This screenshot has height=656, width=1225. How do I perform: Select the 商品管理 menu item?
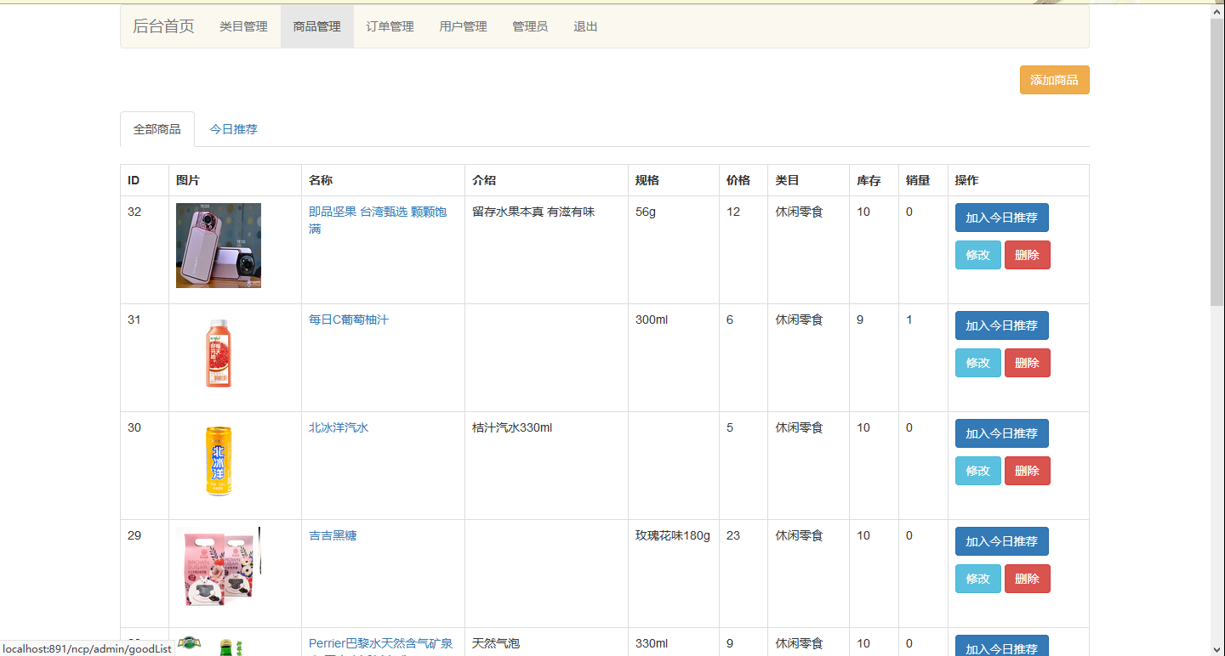[x=317, y=26]
